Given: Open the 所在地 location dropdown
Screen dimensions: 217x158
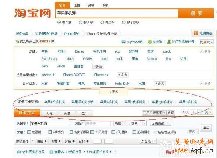Looking at the screenshot, I should tap(148, 141).
